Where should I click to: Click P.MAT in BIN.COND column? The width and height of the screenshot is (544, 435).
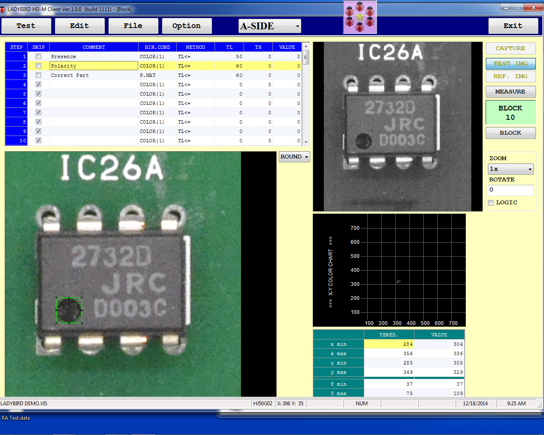coord(157,75)
